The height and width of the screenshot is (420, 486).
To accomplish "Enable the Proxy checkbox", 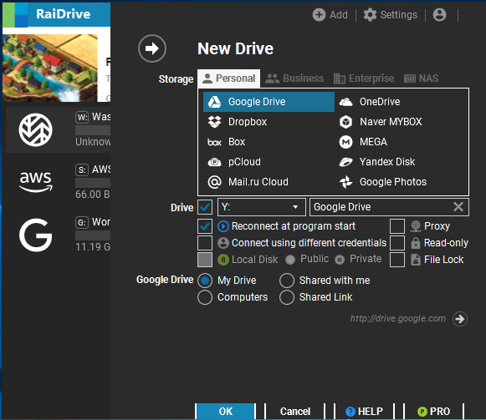I will (x=397, y=226).
